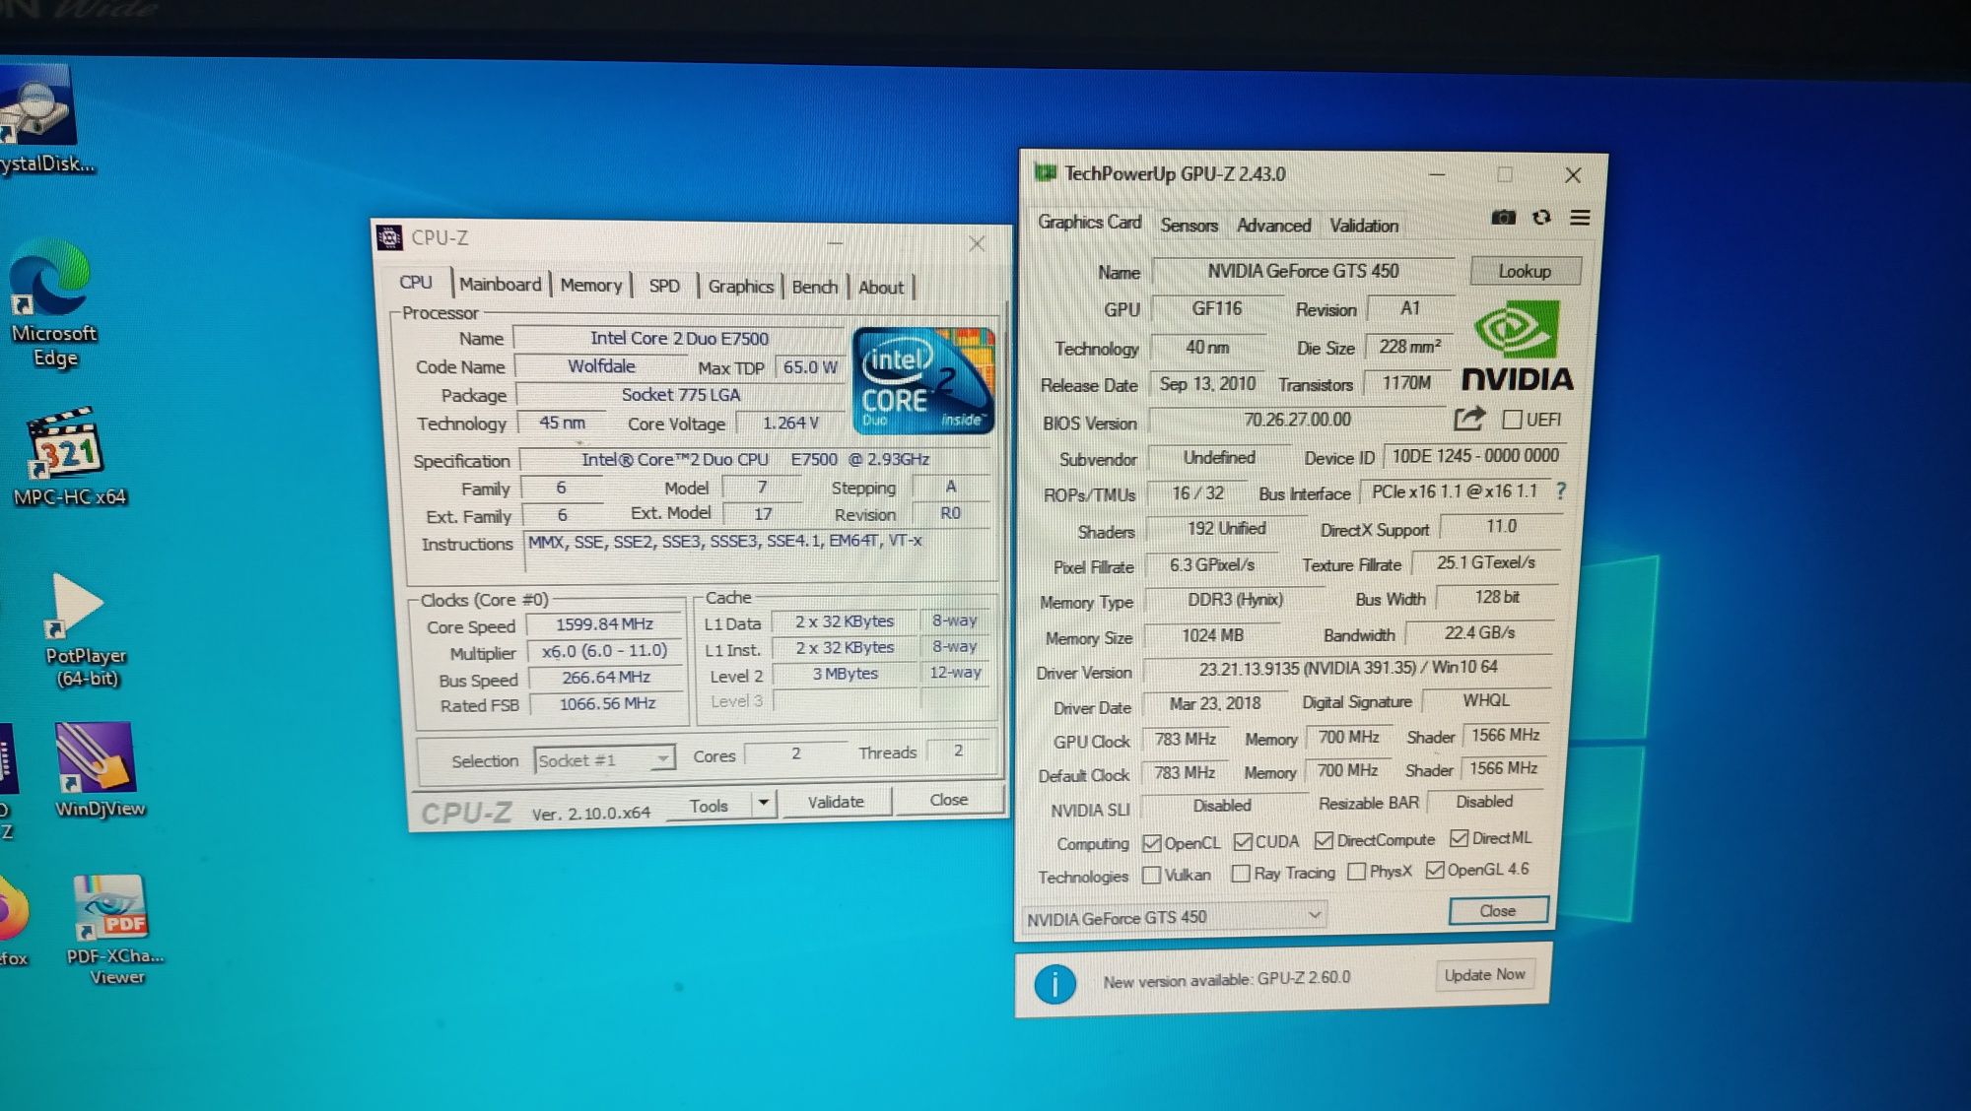Click the BIOS export share icon
Screen dimensions: 1971x1111
tap(1468, 419)
